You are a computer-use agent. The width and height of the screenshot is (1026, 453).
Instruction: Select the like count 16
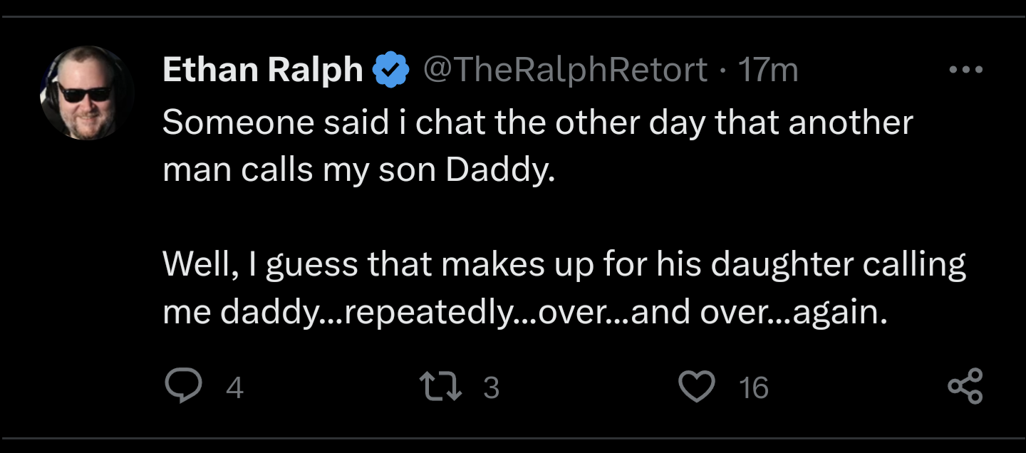pyautogui.click(x=753, y=387)
